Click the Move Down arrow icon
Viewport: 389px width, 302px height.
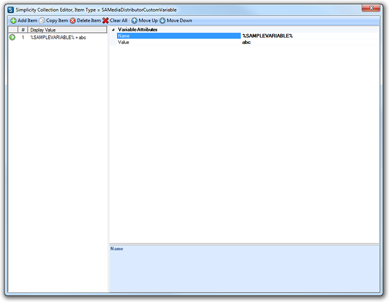162,21
